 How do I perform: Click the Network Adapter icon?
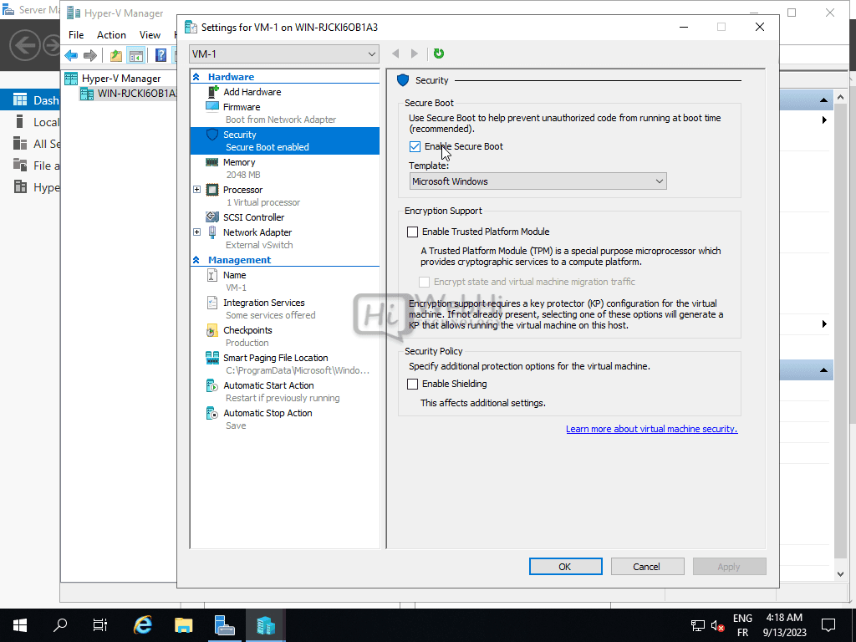(x=211, y=232)
